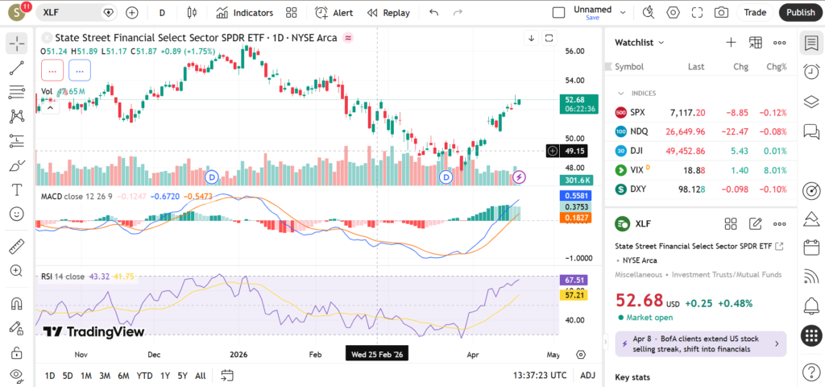Select the Text annotation tool
Viewport: 825px width, 387px height.
pyautogui.click(x=17, y=190)
